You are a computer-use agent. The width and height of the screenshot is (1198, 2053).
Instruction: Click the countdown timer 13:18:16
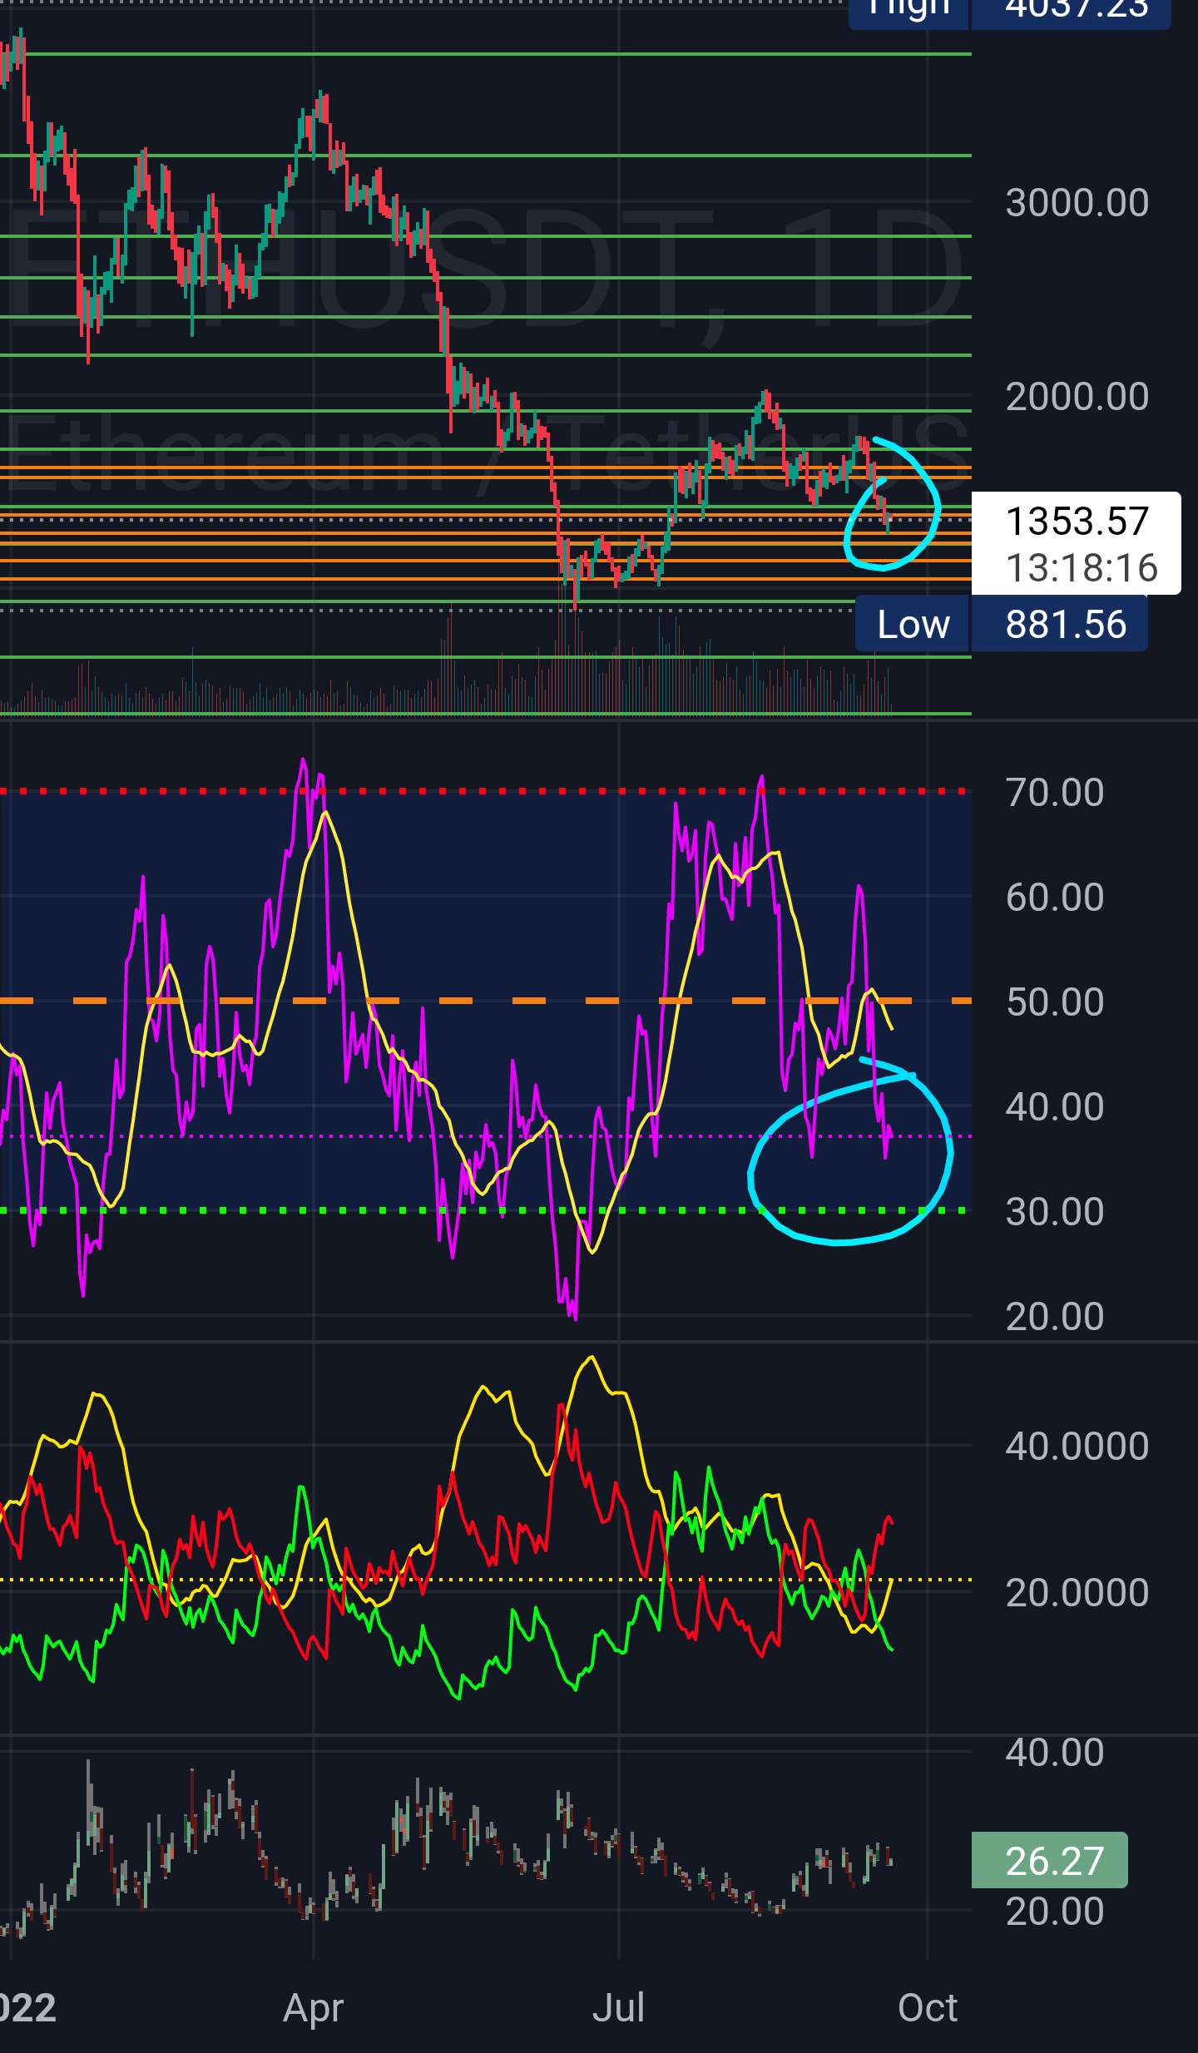click(1082, 568)
